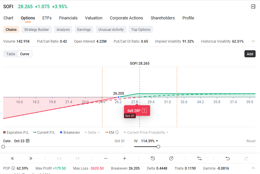Viewport: 260px width, 174px height.
Task: Click the POP info icon
Action: 13,168
